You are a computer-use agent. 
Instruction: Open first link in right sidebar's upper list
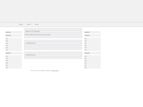92,39
